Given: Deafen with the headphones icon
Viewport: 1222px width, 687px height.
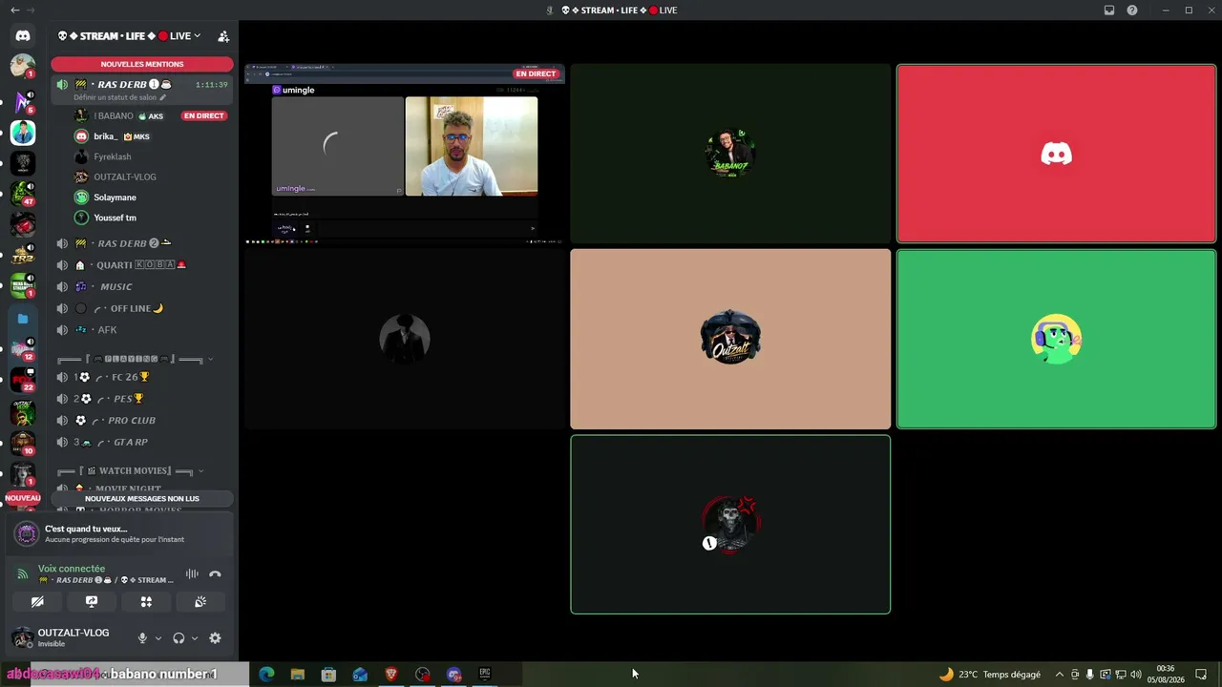Looking at the screenshot, I should 179,638.
